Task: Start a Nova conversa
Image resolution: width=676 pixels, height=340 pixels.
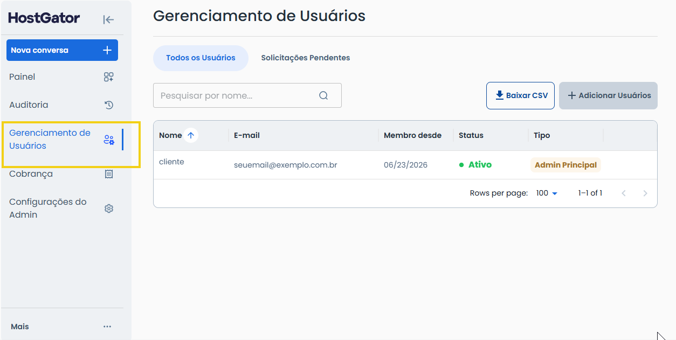Action: point(62,50)
